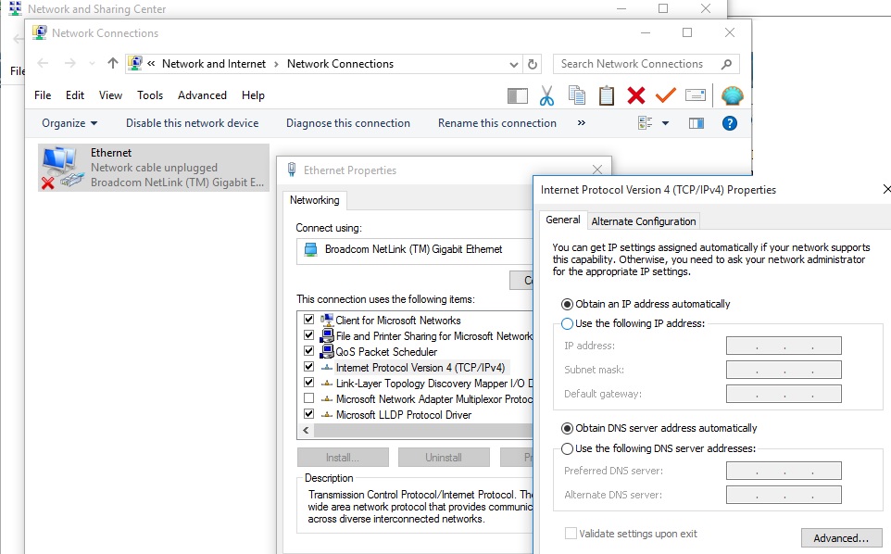Click 'Diagnose this connection' command
The image size is (891, 554).
pos(347,123)
